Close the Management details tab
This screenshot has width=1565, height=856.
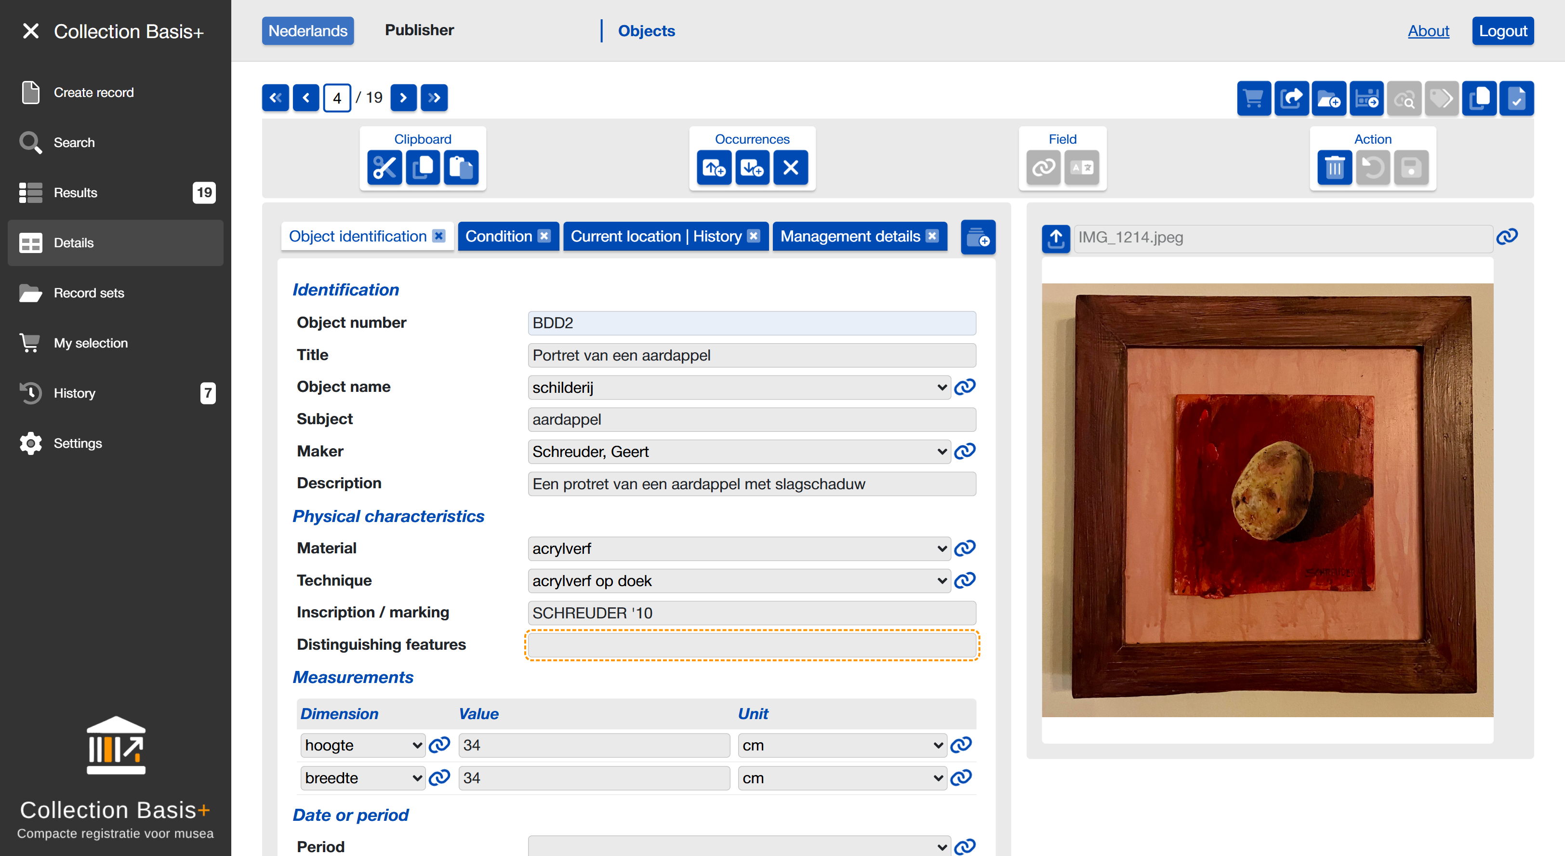[x=932, y=236]
